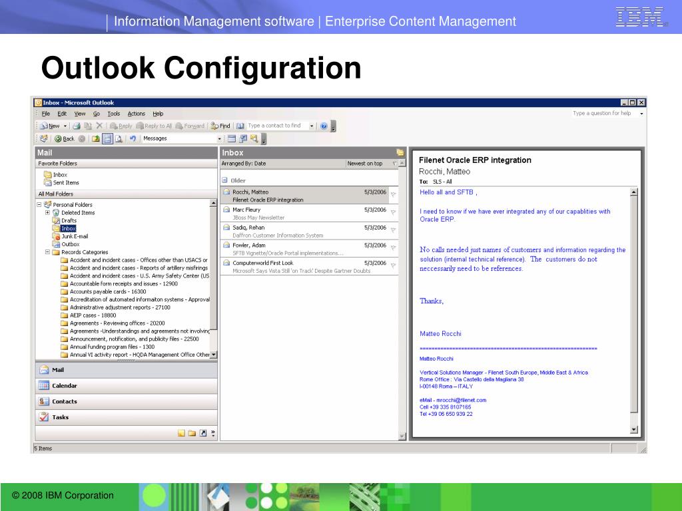Click the Folder List icon in navigation bar
The width and height of the screenshot is (682, 511).
click(x=192, y=433)
